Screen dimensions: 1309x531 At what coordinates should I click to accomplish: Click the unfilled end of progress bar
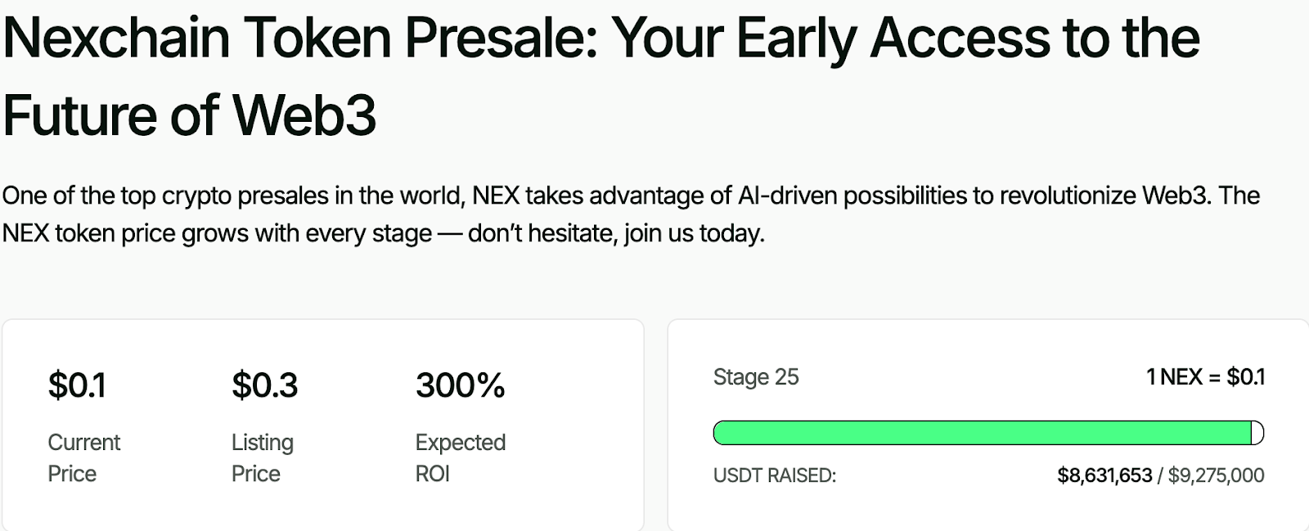tap(1257, 433)
